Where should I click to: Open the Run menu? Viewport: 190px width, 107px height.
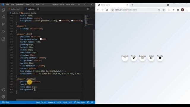tap(38, 4)
